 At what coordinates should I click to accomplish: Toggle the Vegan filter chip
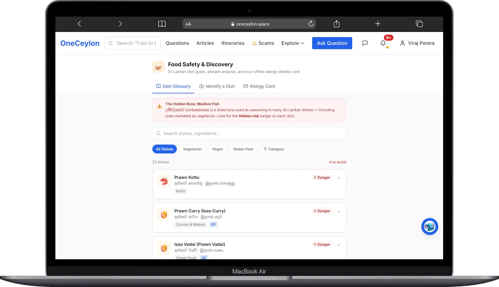217,149
